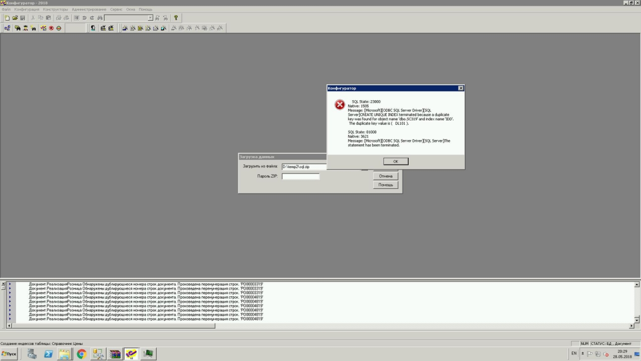Open the Администрирование menu
The height and width of the screenshot is (361, 641).
89,10
